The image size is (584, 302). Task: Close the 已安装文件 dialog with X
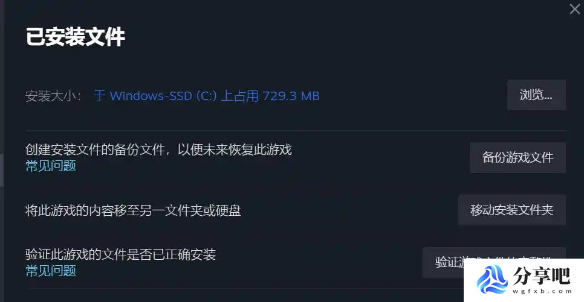pyautogui.click(x=575, y=9)
